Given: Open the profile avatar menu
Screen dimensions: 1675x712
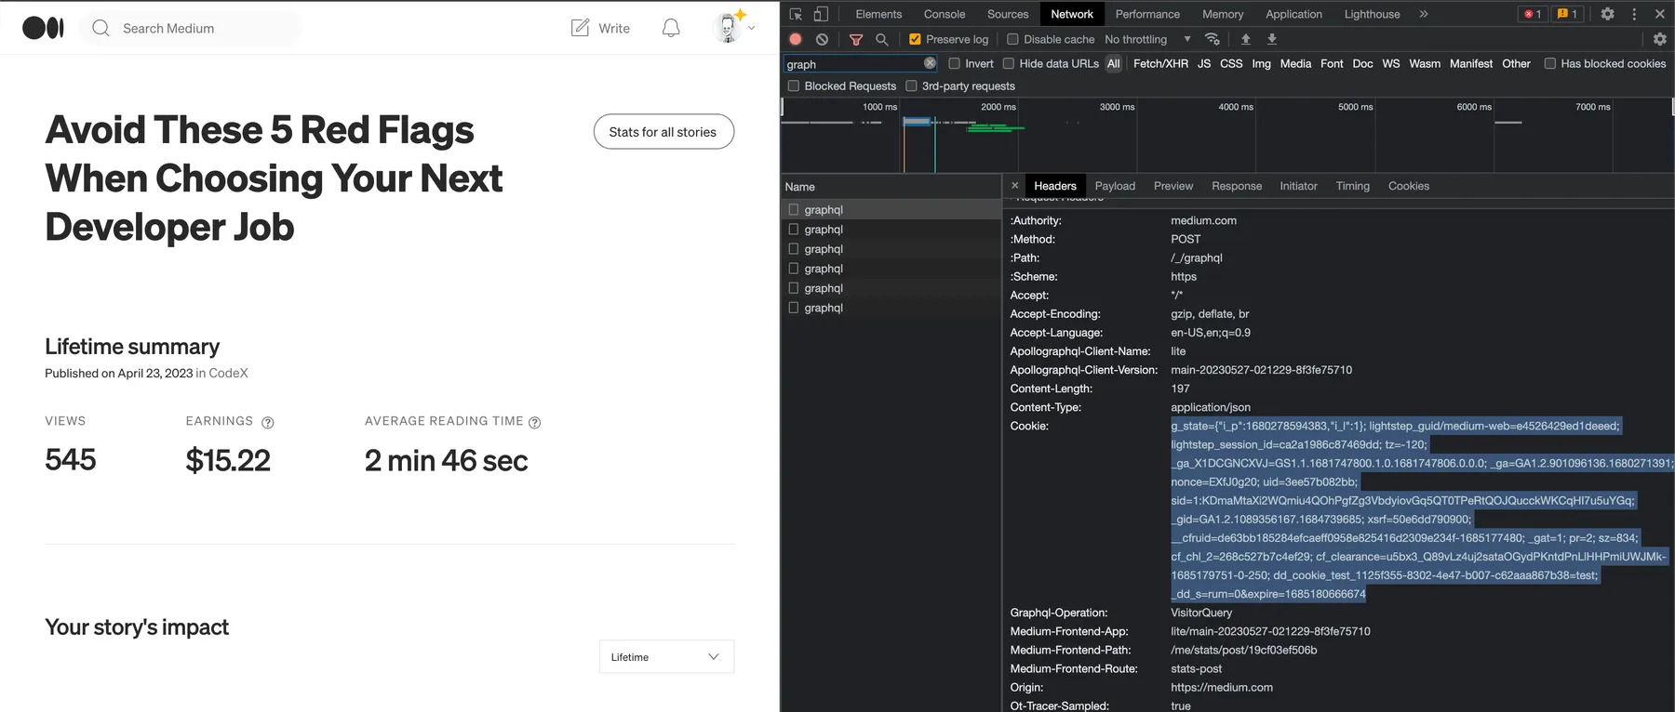Looking at the screenshot, I should tap(728, 28).
